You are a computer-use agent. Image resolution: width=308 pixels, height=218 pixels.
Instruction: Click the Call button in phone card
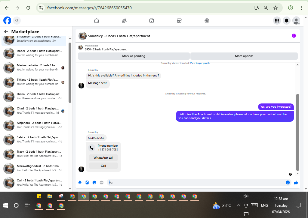[103, 166]
